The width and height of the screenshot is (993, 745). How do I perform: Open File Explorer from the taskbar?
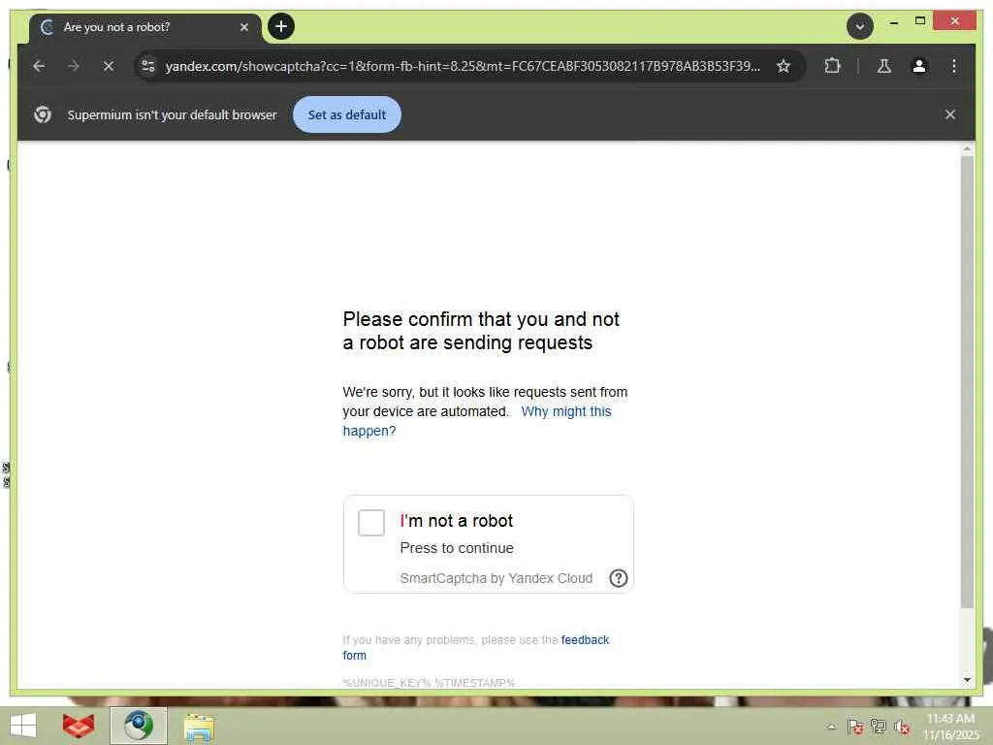coord(199,727)
